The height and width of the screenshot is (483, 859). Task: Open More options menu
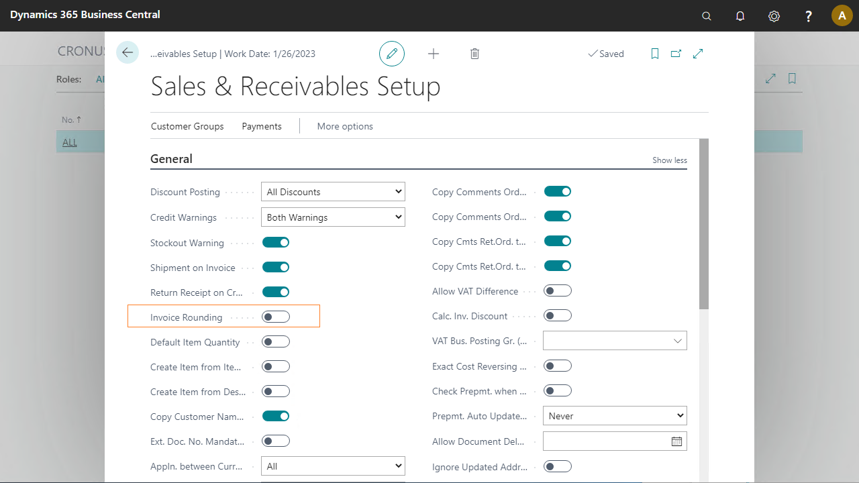(345, 126)
